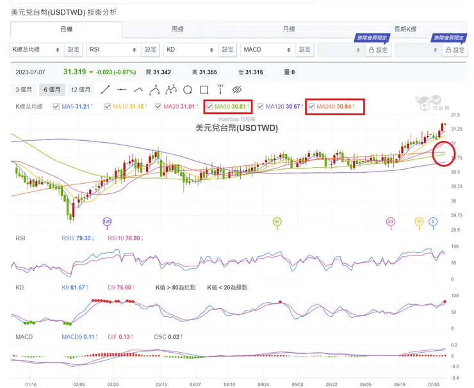Toggle the MA5 checkbox
Viewport: 474px width, 388px height.
(56, 106)
